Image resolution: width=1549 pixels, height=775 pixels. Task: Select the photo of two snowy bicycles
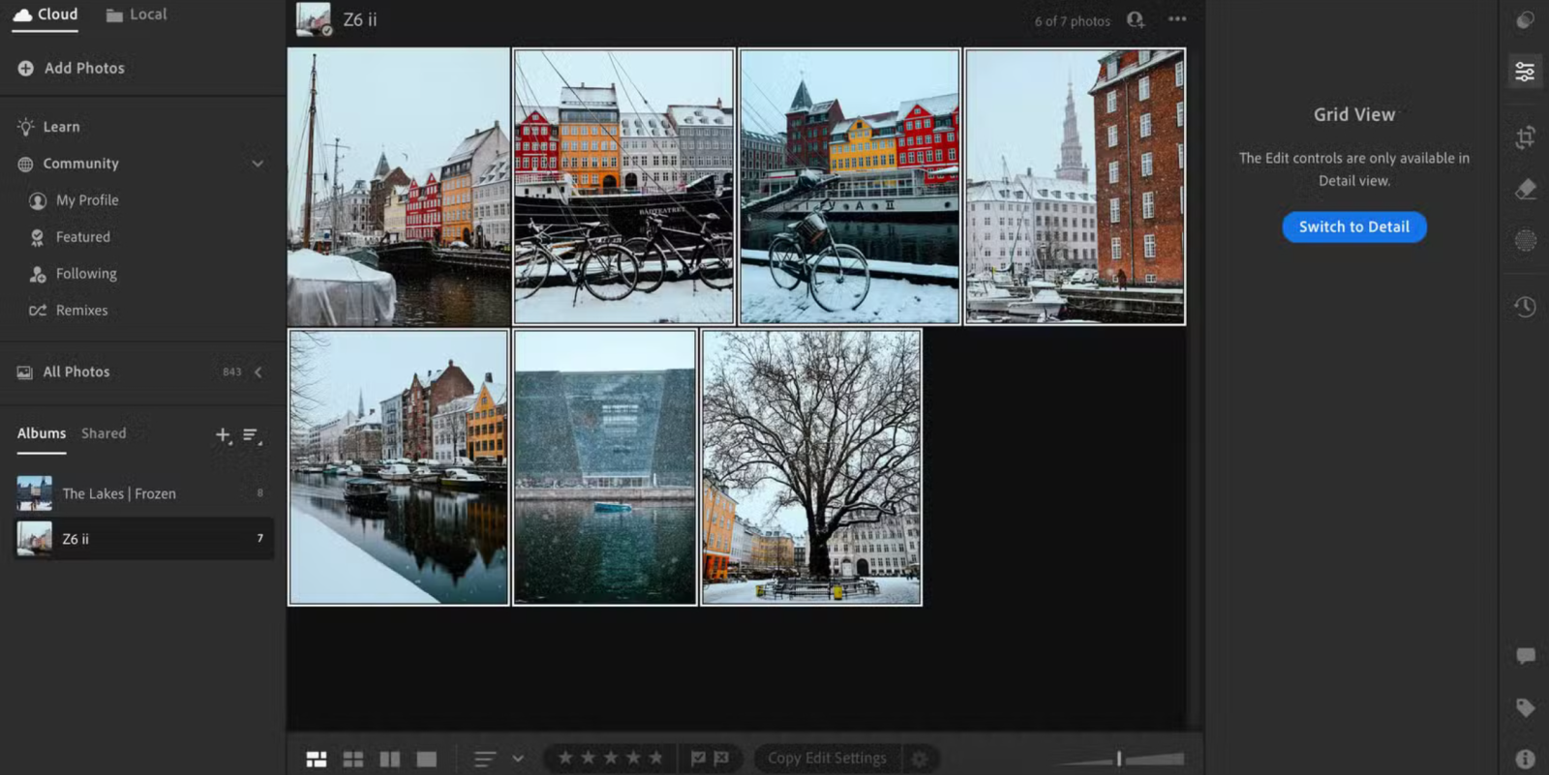click(623, 187)
